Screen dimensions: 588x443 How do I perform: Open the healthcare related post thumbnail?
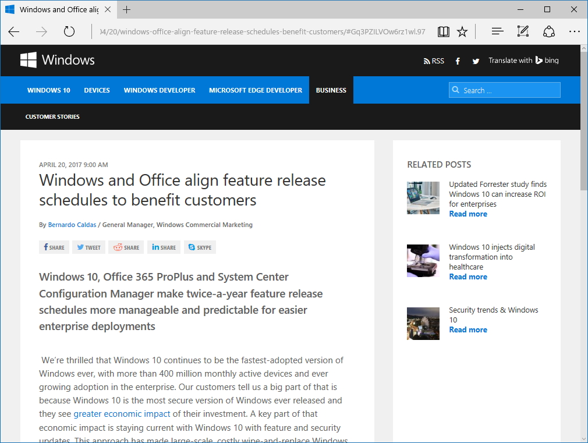click(x=423, y=261)
